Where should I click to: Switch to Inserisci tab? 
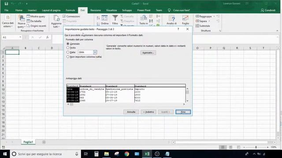coord(32,10)
